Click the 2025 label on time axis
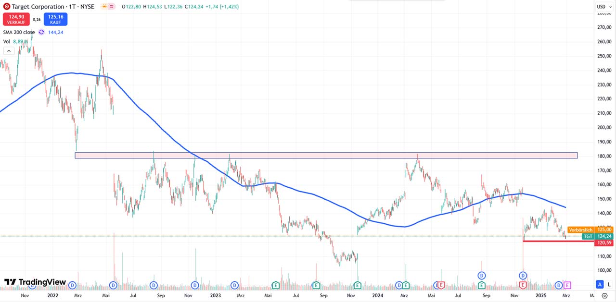Image resolution: width=616 pixels, height=302 pixels. point(541,296)
